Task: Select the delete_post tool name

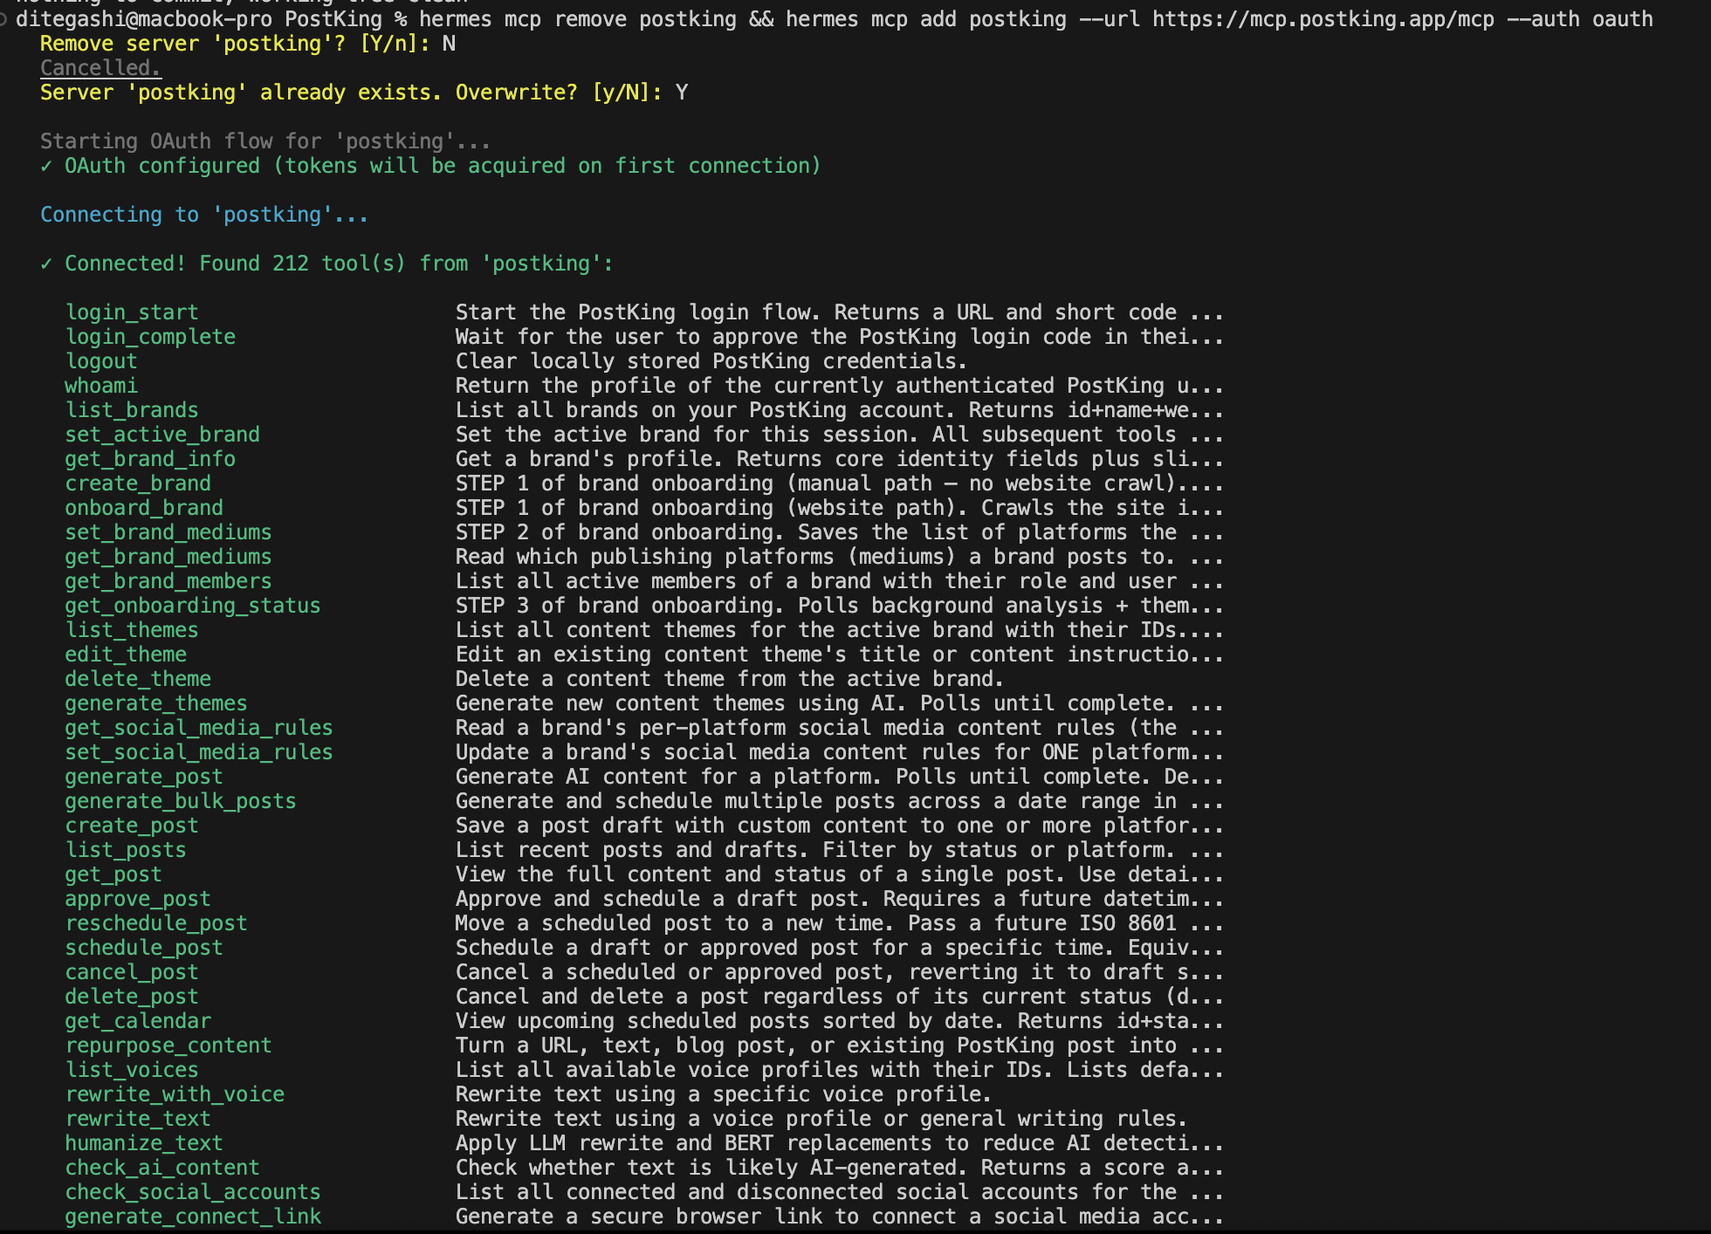Action: [132, 997]
